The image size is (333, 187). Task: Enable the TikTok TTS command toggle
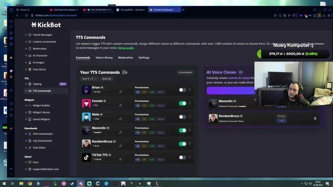(x=183, y=157)
